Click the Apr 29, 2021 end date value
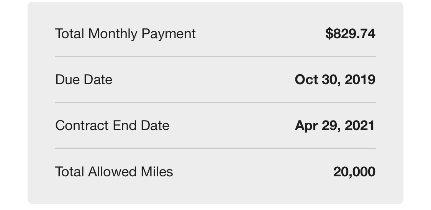 tap(335, 125)
